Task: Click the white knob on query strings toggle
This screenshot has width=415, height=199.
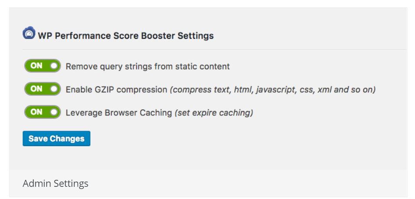Action: [54, 66]
